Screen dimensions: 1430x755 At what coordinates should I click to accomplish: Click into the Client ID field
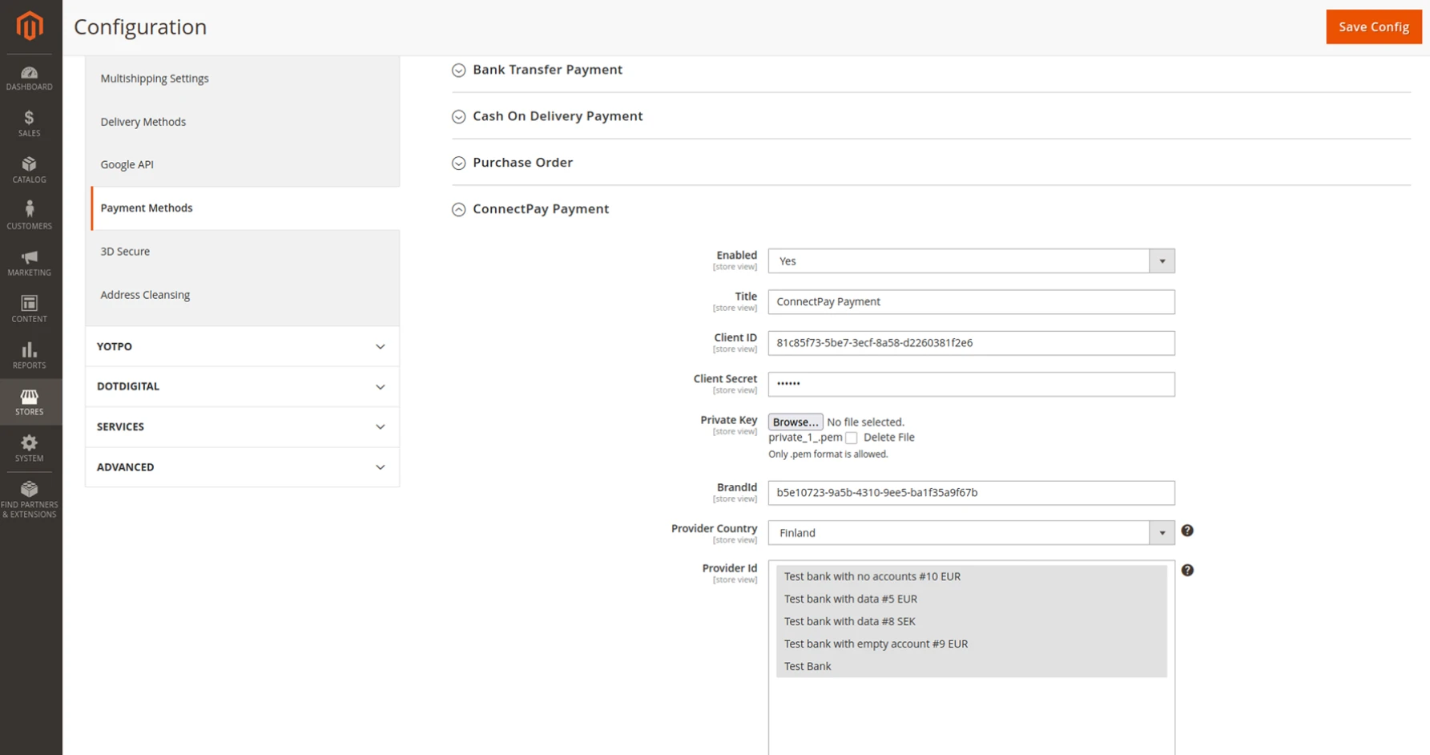point(970,343)
